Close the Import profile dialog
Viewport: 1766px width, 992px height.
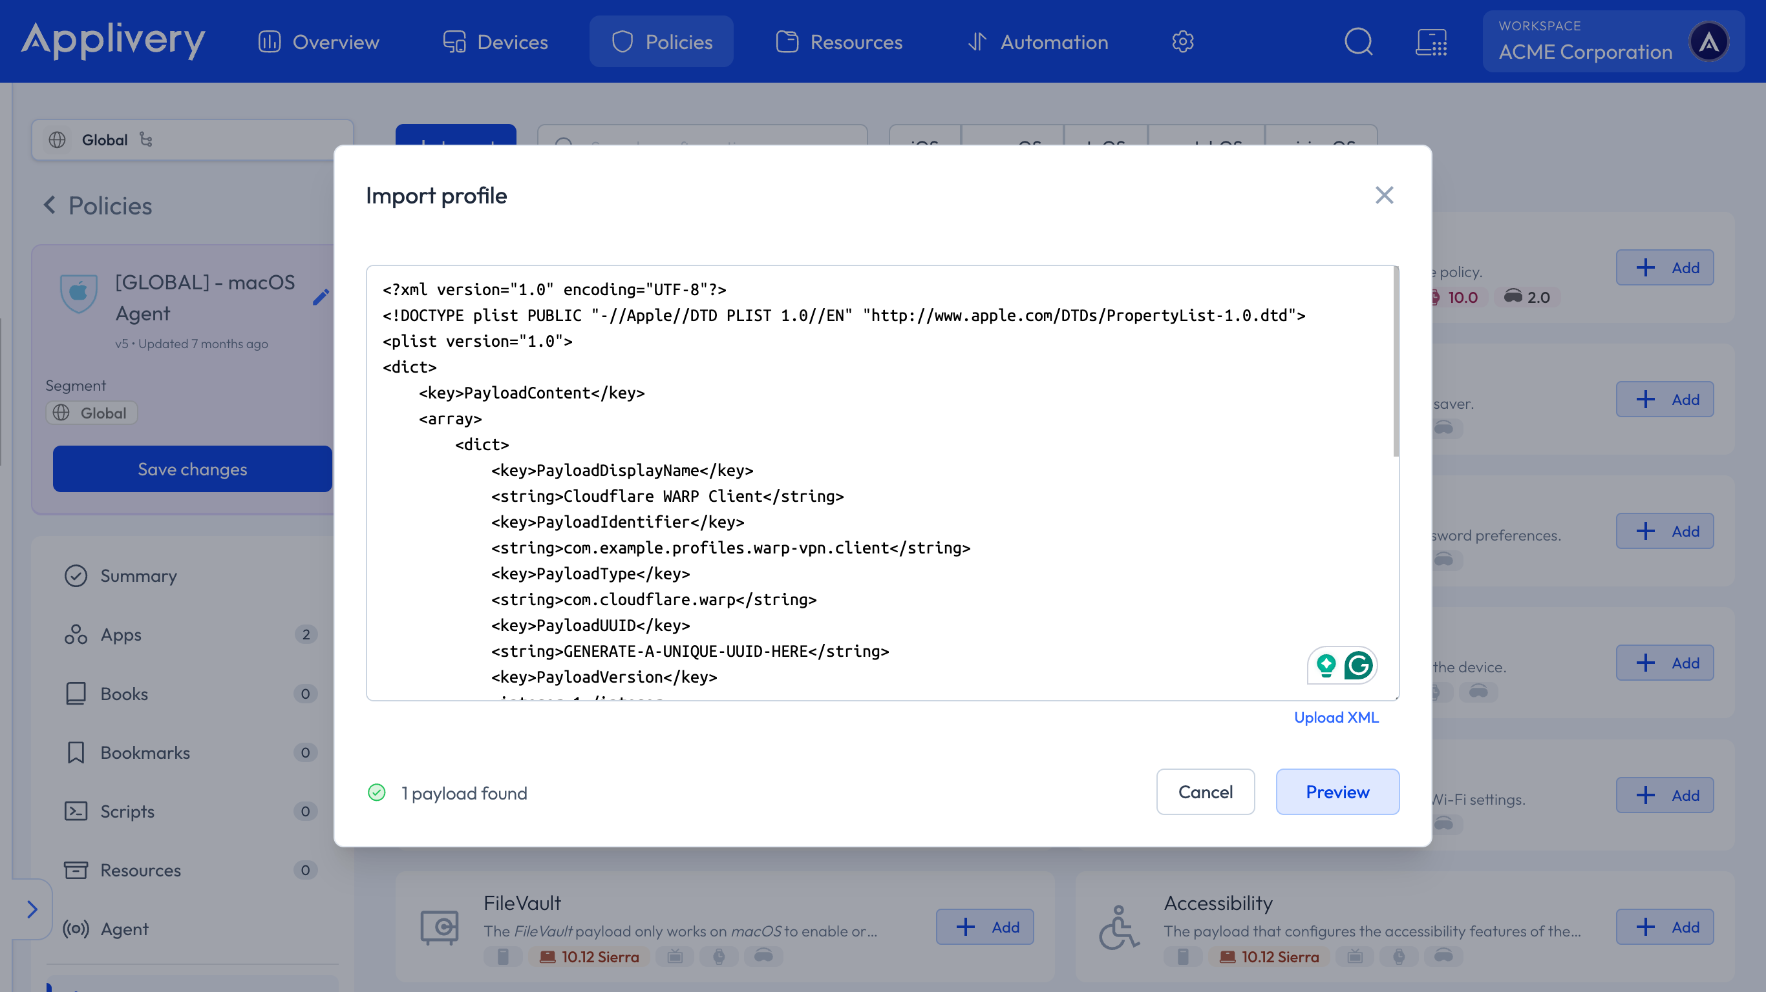1384,195
